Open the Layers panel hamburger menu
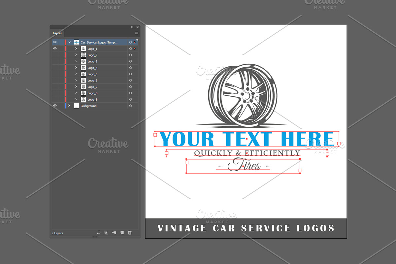This screenshot has width=396, height=264. (x=136, y=33)
